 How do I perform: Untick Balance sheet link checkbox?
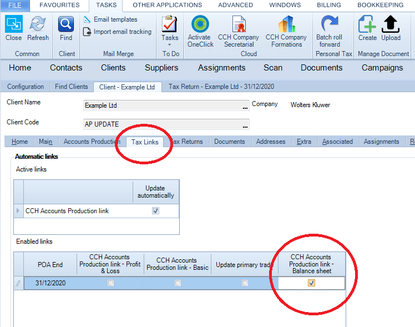(x=311, y=283)
